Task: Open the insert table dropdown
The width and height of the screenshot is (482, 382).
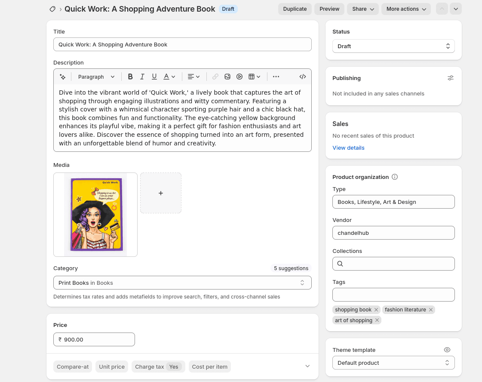Action: [255, 77]
